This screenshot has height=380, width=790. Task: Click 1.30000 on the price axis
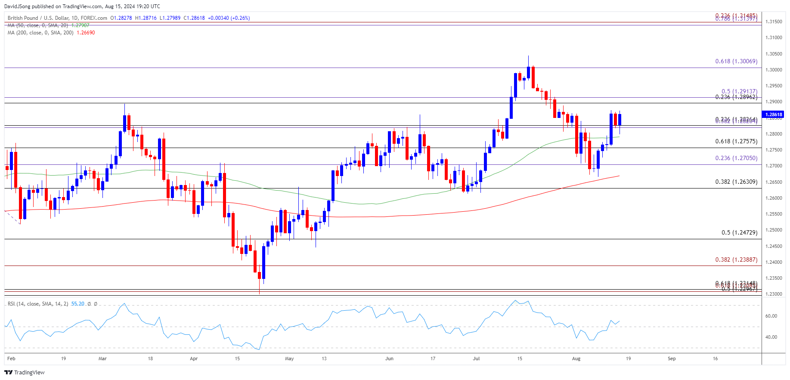pos(774,70)
